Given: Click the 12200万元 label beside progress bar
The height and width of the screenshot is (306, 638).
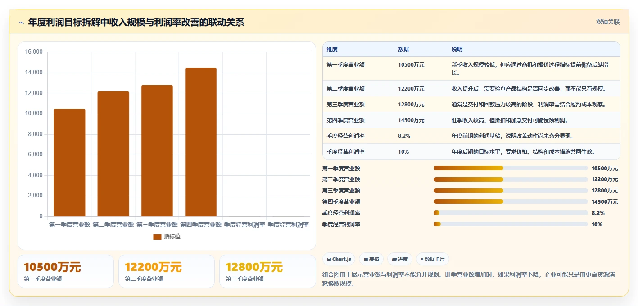Looking at the screenshot, I should [x=605, y=179].
